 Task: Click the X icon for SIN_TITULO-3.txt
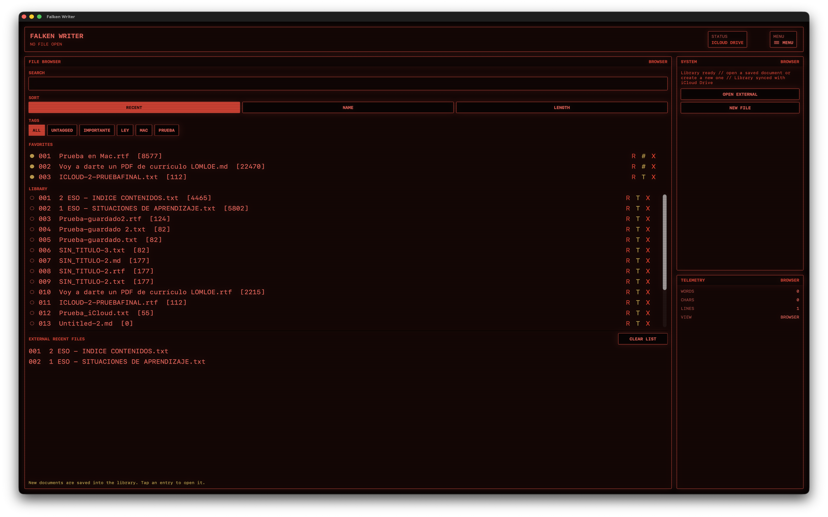coord(647,250)
